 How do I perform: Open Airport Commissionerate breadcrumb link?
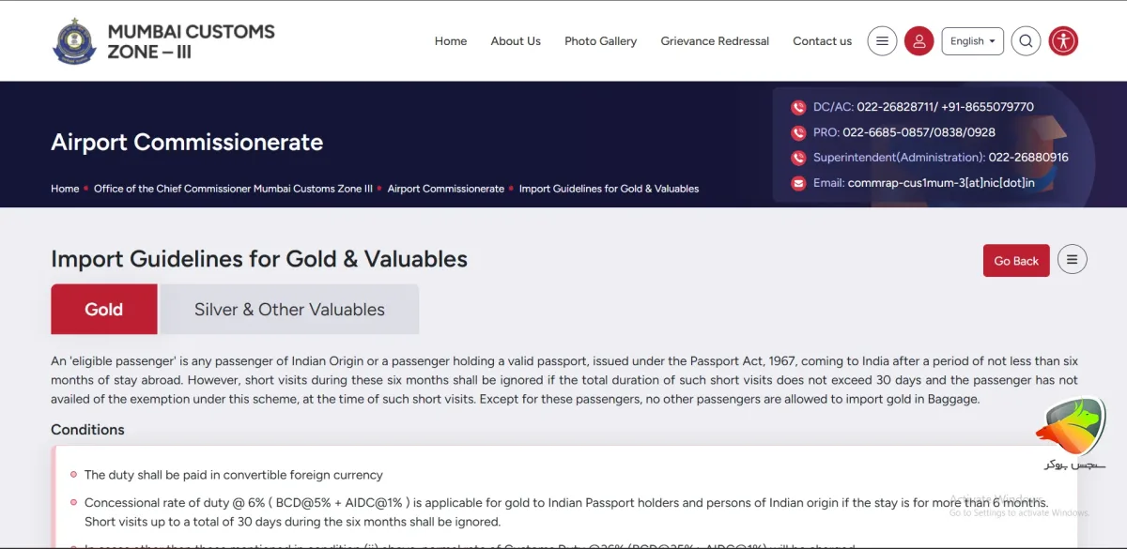pos(446,189)
